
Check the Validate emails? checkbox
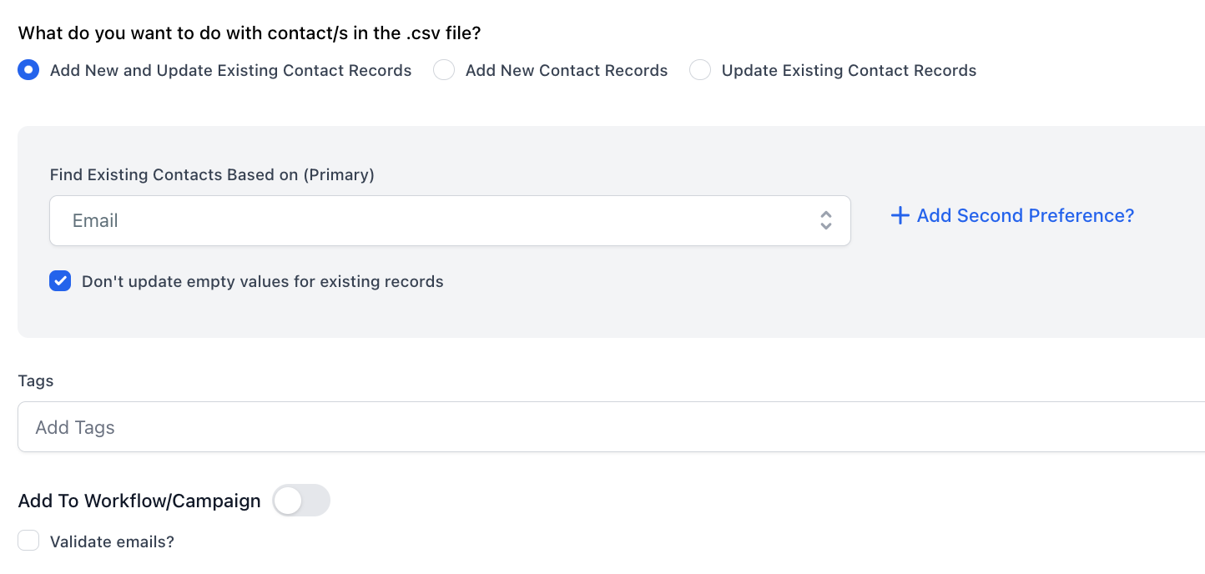tap(28, 541)
